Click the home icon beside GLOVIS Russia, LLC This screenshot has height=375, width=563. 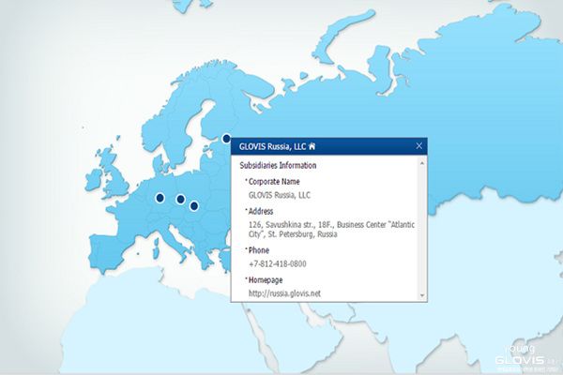(x=312, y=146)
